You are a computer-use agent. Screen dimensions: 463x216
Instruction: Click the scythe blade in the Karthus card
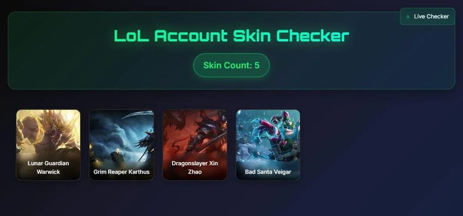pos(138,114)
